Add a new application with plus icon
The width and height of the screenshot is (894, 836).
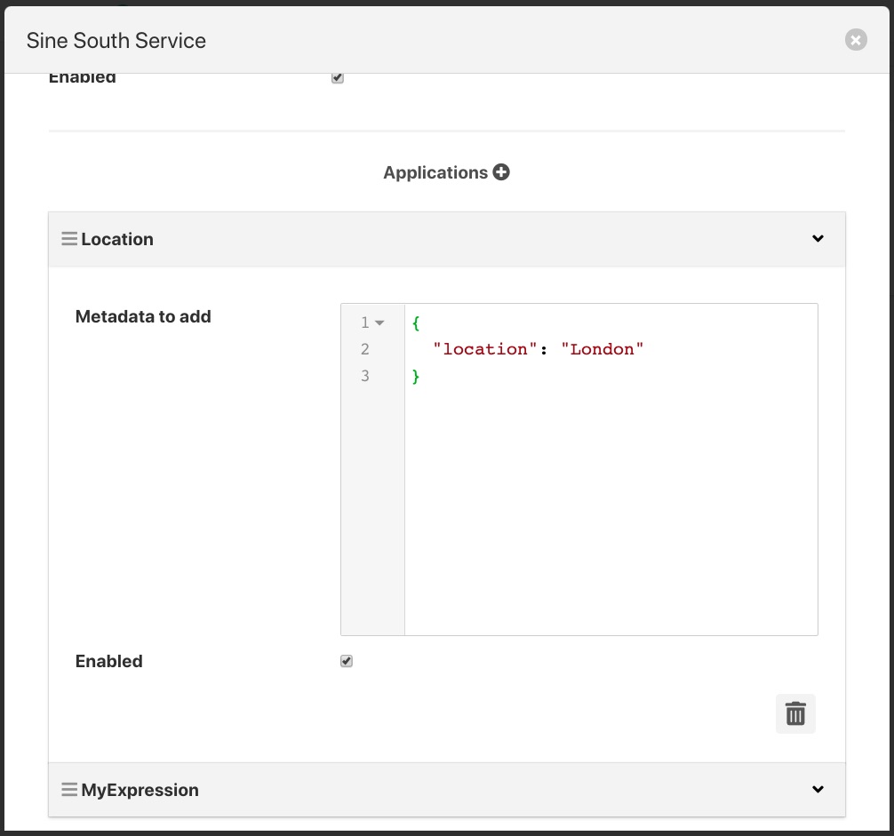(x=501, y=172)
